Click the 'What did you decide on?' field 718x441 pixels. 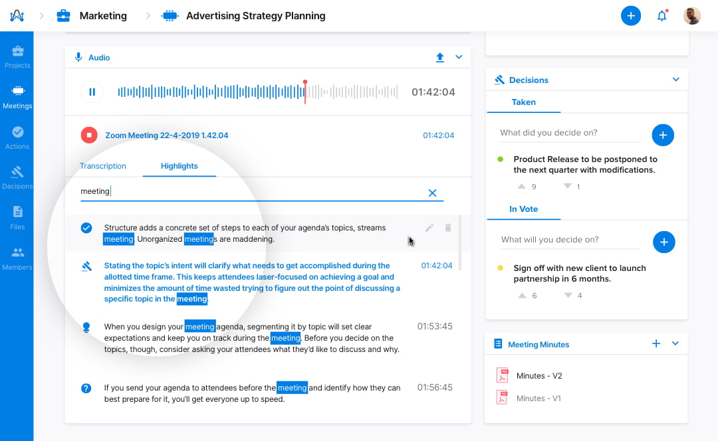point(568,133)
